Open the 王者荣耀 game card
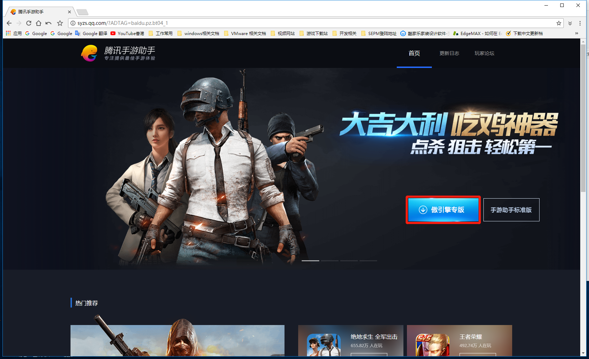The width and height of the screenshot is (589, 359). [x=460, y=340]
